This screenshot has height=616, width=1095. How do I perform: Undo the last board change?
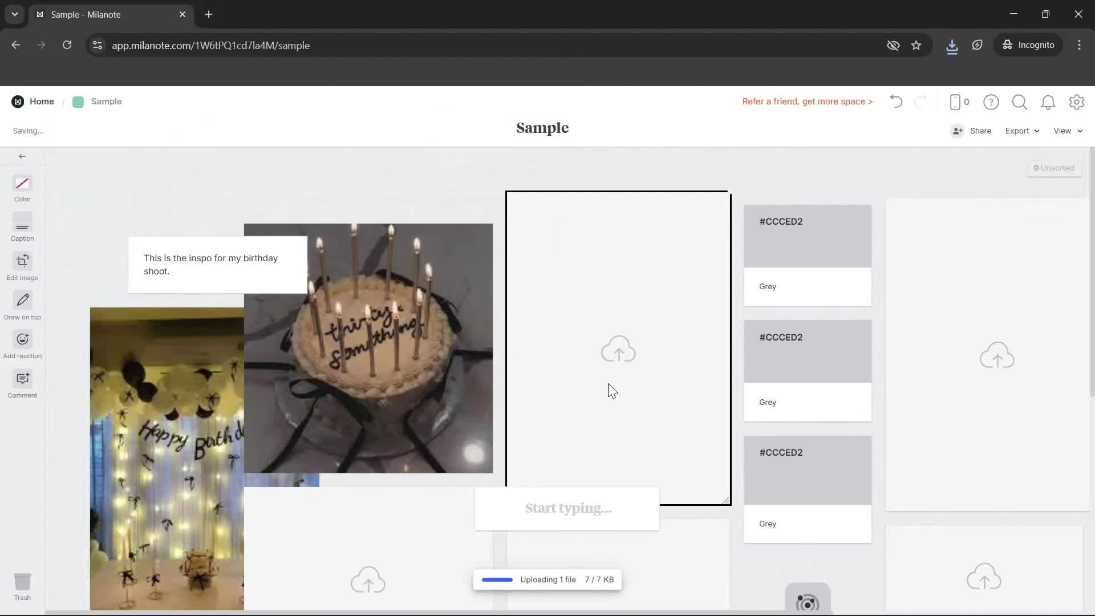895,102
